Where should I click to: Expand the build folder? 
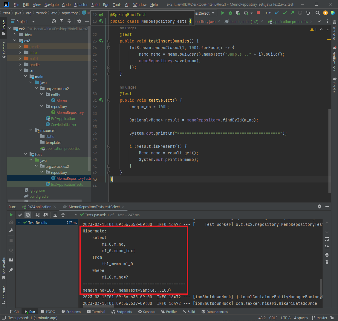click(20, 58)
